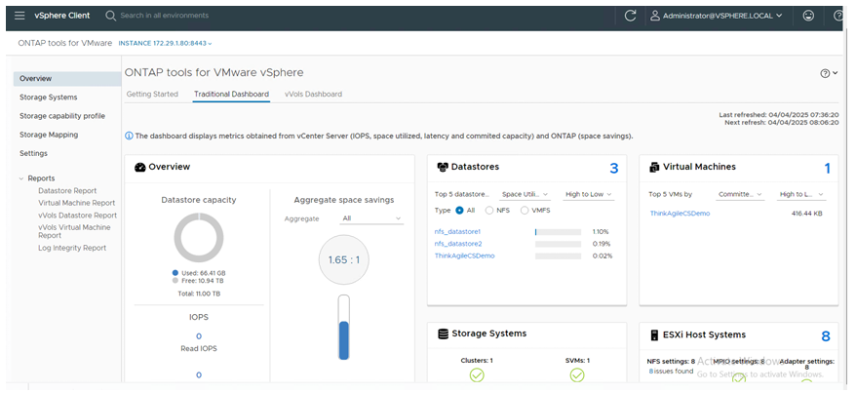Open the smiley feedback icon
This screenshot has height=393, width=856.
point(808,16)
